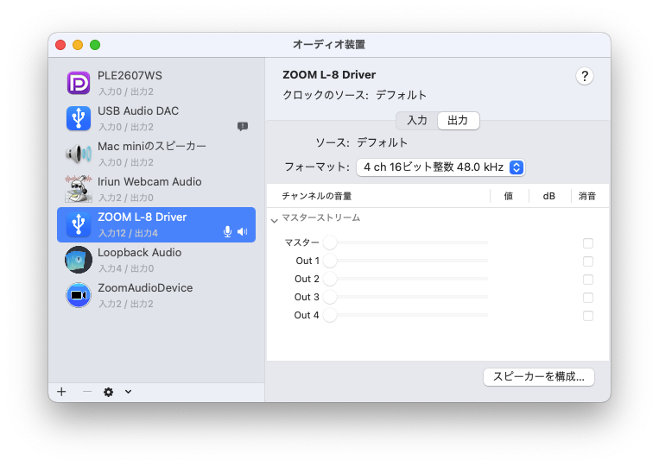Mute the Out 3 channel
This screenshot has width=659, height=466.
588,298
